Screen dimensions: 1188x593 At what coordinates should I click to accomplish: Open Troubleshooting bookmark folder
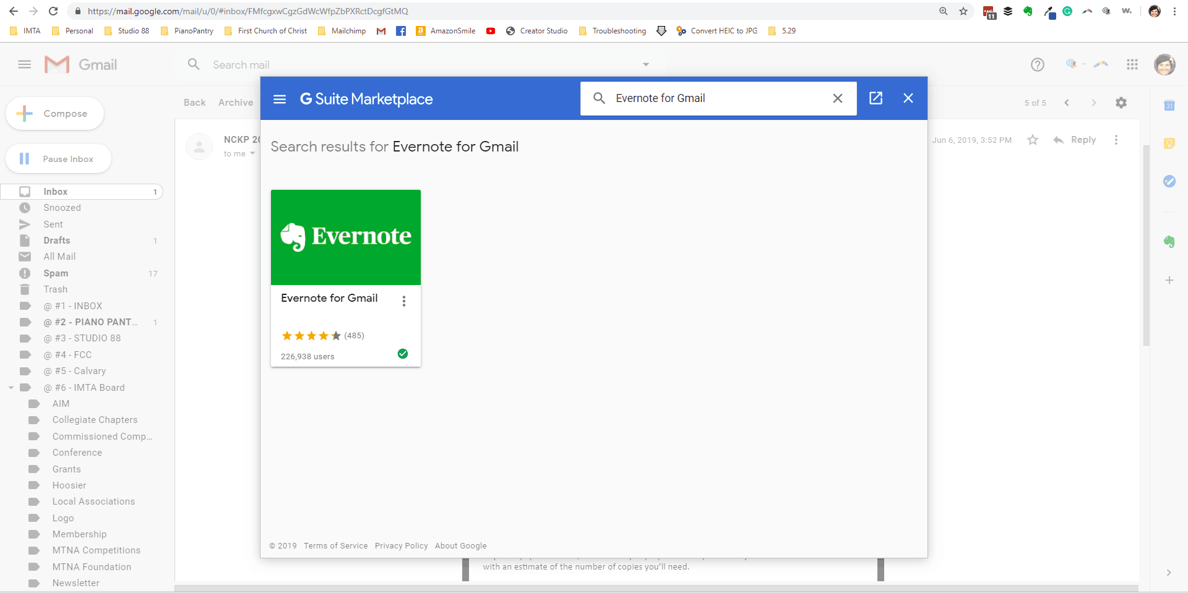[613, 31]
